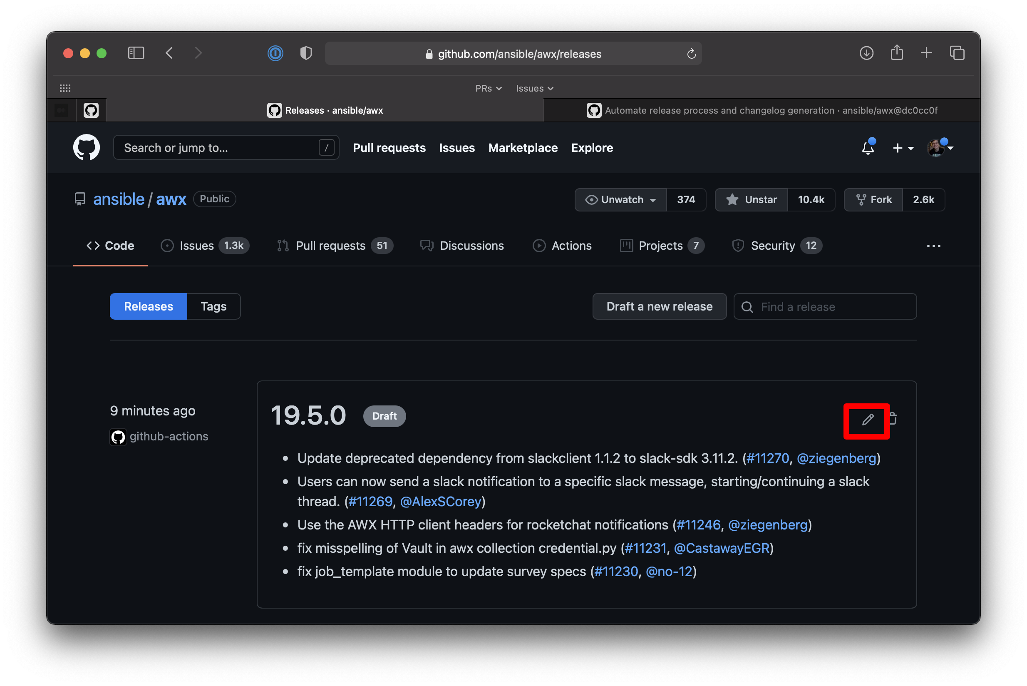Switch to the Automate release process browser tab
The height and width of the screenshot is (686, 1027).
[762, 110]
